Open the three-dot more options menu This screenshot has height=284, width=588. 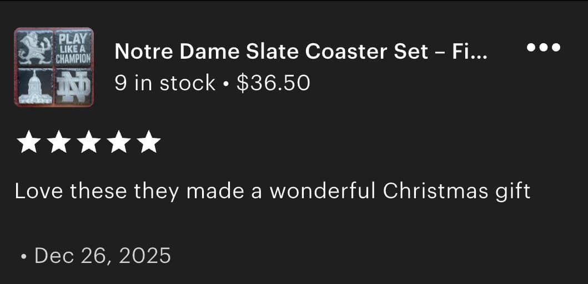[544, 48]
